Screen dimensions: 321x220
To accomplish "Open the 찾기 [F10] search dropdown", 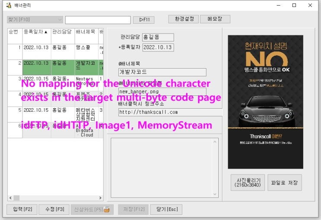I will [35, 20].
